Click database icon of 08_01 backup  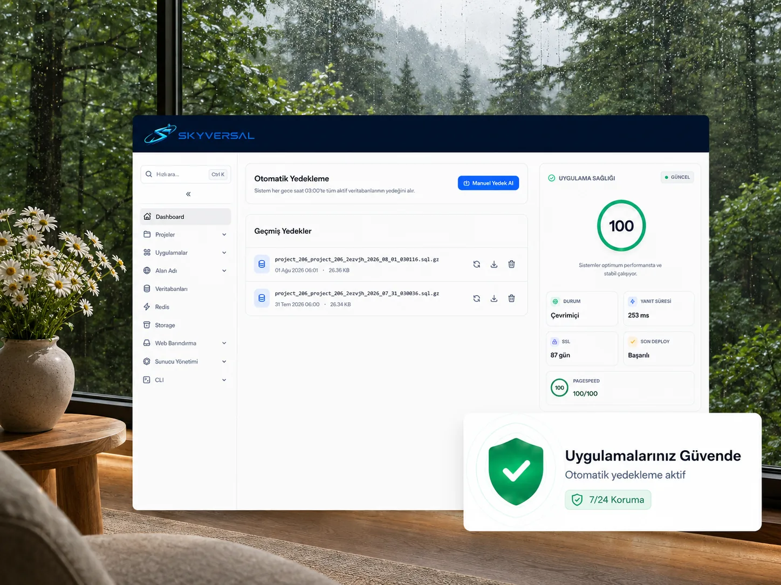tap(262, 264)
